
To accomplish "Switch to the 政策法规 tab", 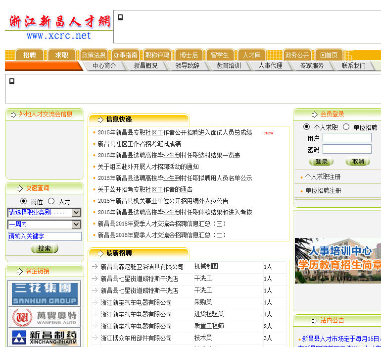I will point(94,55).
